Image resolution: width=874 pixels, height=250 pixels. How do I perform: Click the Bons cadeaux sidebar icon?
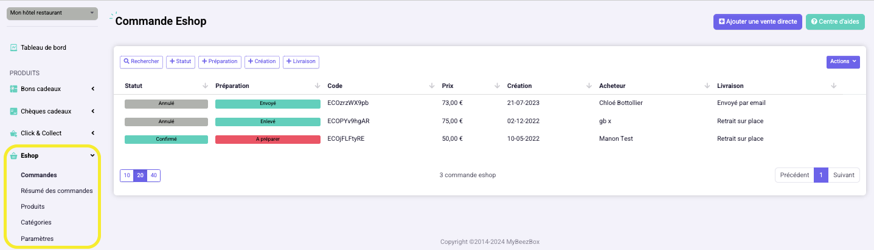pos(13,89)
